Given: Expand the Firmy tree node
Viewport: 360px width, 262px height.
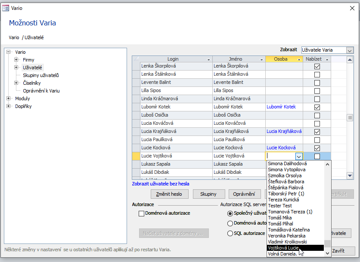Looking at the screenshot, I should click(x=16, y=60).
